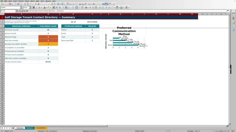This screenshot has width=236, height=132.
Task: Click the Cut scissors icon
Action: point(25,4)
